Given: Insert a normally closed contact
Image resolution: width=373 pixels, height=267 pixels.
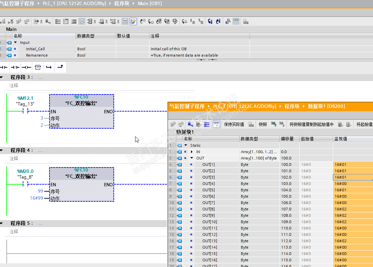Looking at the screenshot, I should click(x=15, y=67).
